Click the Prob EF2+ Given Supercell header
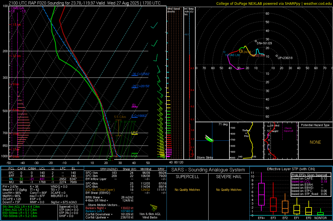Screen dimensions: 333x221 [309, 175]
